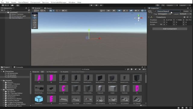Lock the Inspector panel

[x=188, y=8]
